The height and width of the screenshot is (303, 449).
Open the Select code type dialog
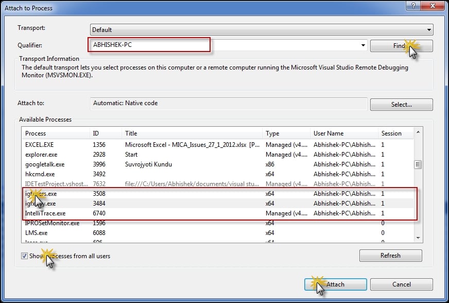tap(401, 105)
